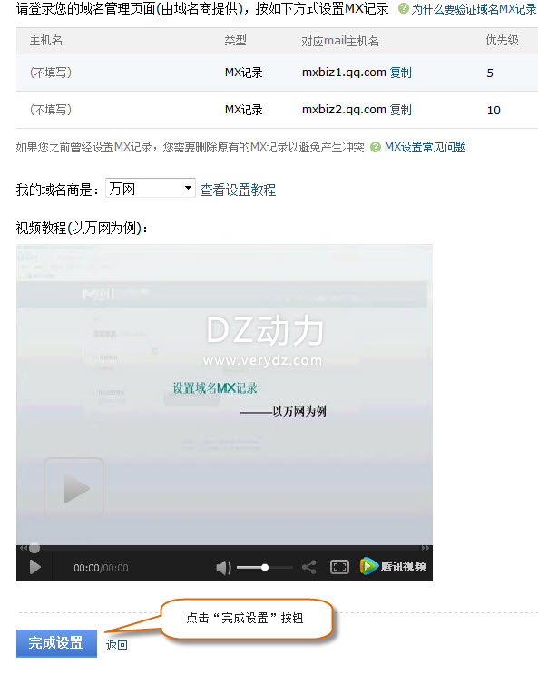The height and width of the screenshot is (674, 538).
Task: Play the video using the bottom play button
Action: (34, 567)
